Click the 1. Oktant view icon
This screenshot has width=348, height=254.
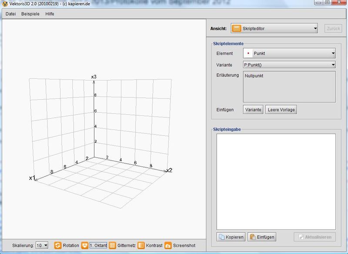coord(85,245)
